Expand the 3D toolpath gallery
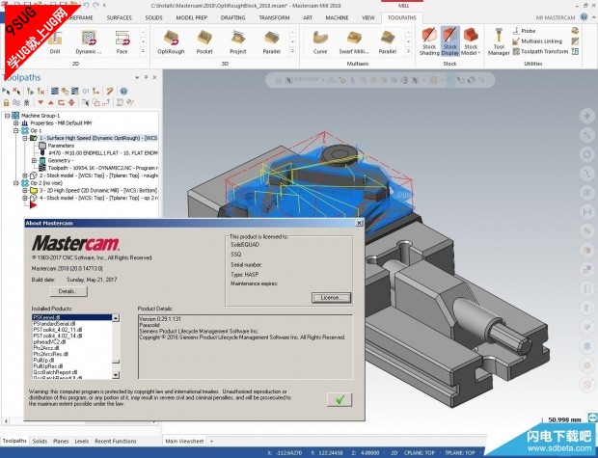Image resolution: width=598 pixels, height=458 pixels. [x=292, y=51]
